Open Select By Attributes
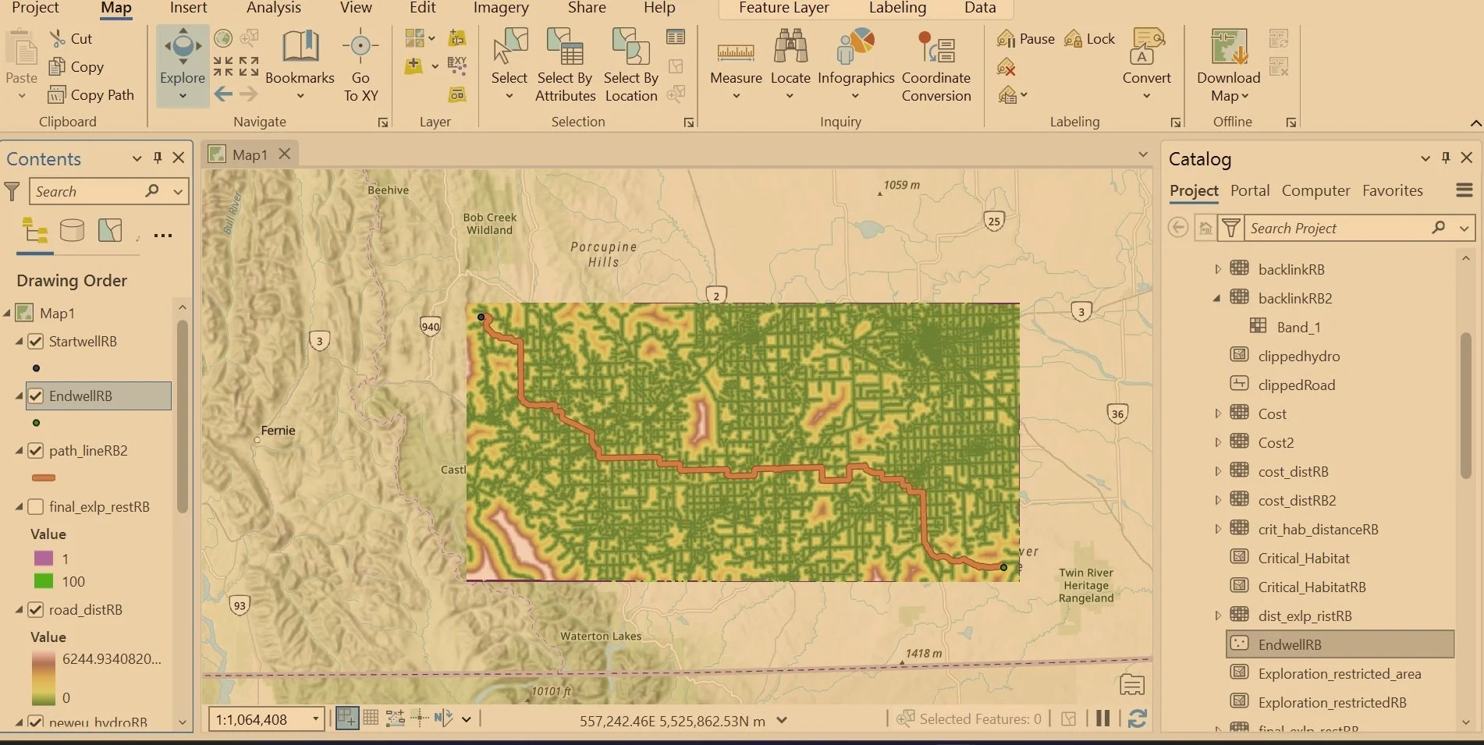Viewport: 1484px width, 745px height. (565, 66)
